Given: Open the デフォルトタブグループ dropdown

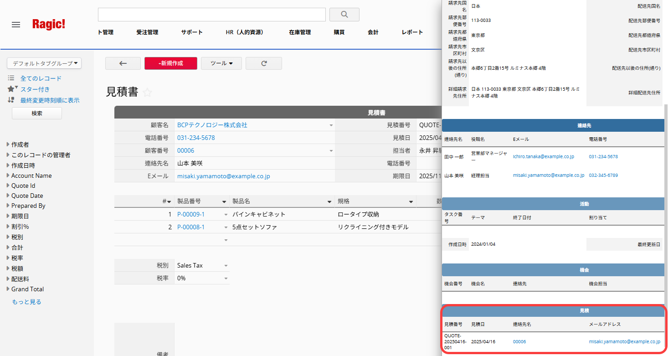Looking at the screenshot, I should pos(44,63).
